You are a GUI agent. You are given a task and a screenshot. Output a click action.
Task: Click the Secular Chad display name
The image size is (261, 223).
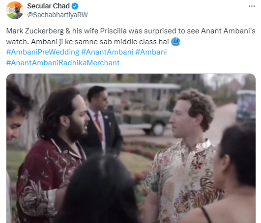(49, 6)
